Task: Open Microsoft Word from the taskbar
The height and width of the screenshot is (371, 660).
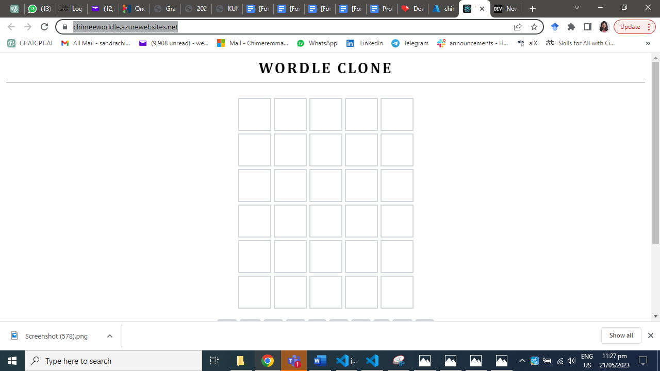Action: click(320, 361)
